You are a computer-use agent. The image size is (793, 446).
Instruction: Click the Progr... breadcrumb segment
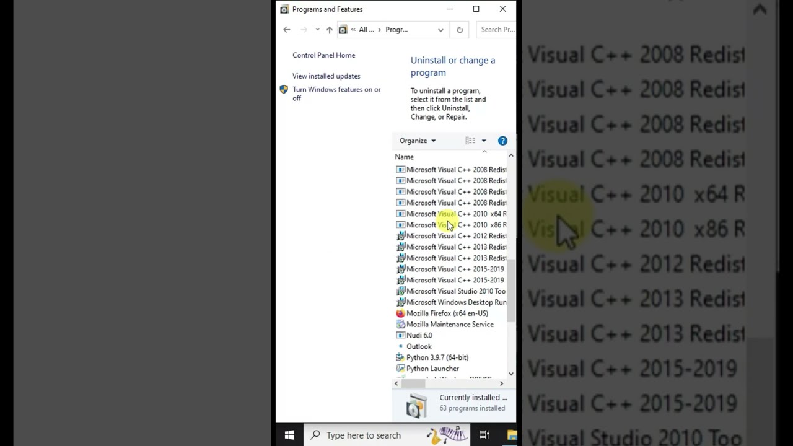396,30
